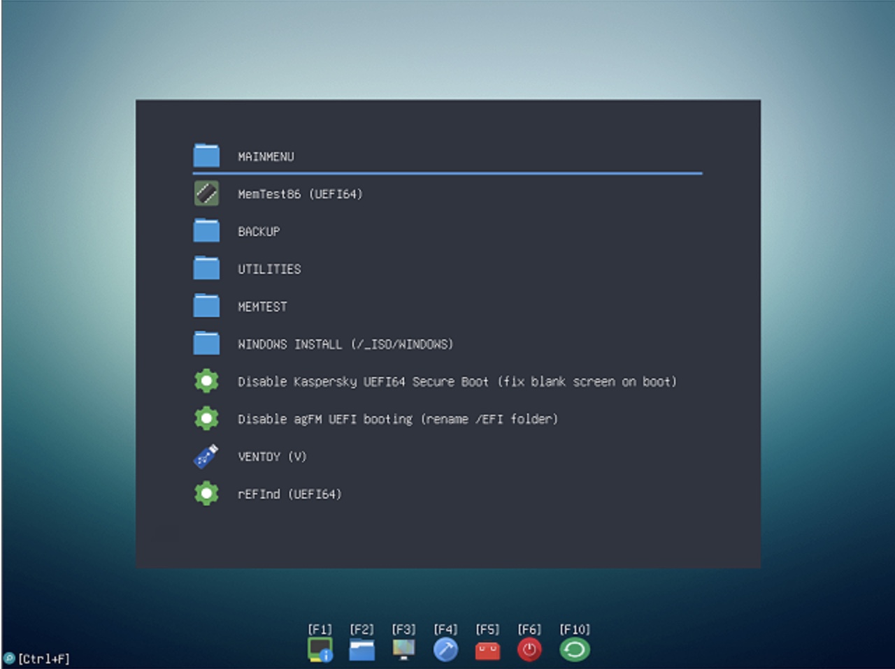Click the [F10] key label

click(x=575, y=629)
